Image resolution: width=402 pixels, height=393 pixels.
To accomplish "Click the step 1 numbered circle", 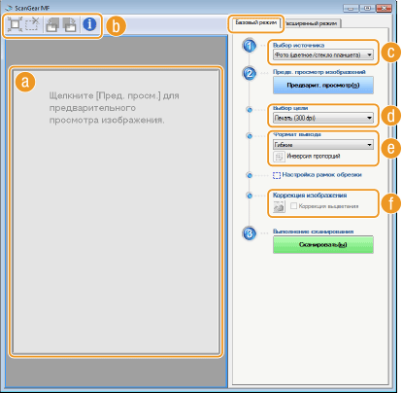I will (250, 46).
